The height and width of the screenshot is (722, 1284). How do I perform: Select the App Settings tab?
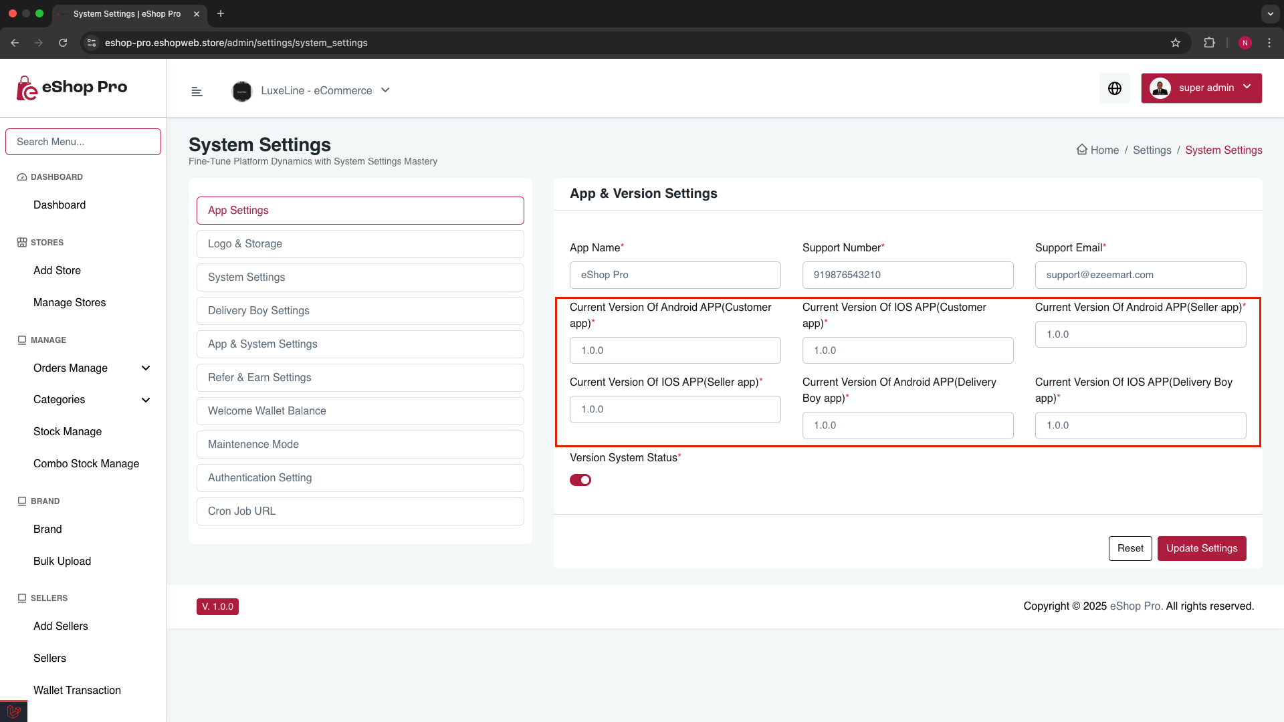pos(360,210)
